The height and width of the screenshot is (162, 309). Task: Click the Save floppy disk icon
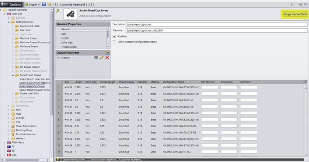click(x=43, y=4)
